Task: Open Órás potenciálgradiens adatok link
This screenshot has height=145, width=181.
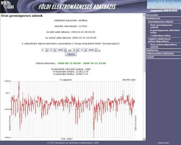Action: point(164,46)
